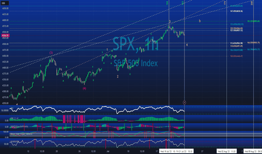Viewport: 262px width, 154px height.
Task: Click the 181.32%(4595.69) Fibonacci level label
Action: [254, 21]
